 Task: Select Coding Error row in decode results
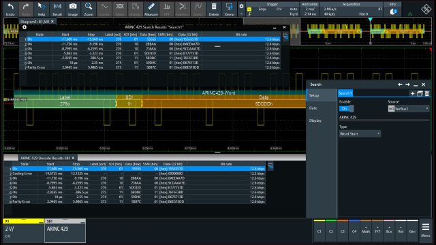pyautogui.click(x=138, y=174)
